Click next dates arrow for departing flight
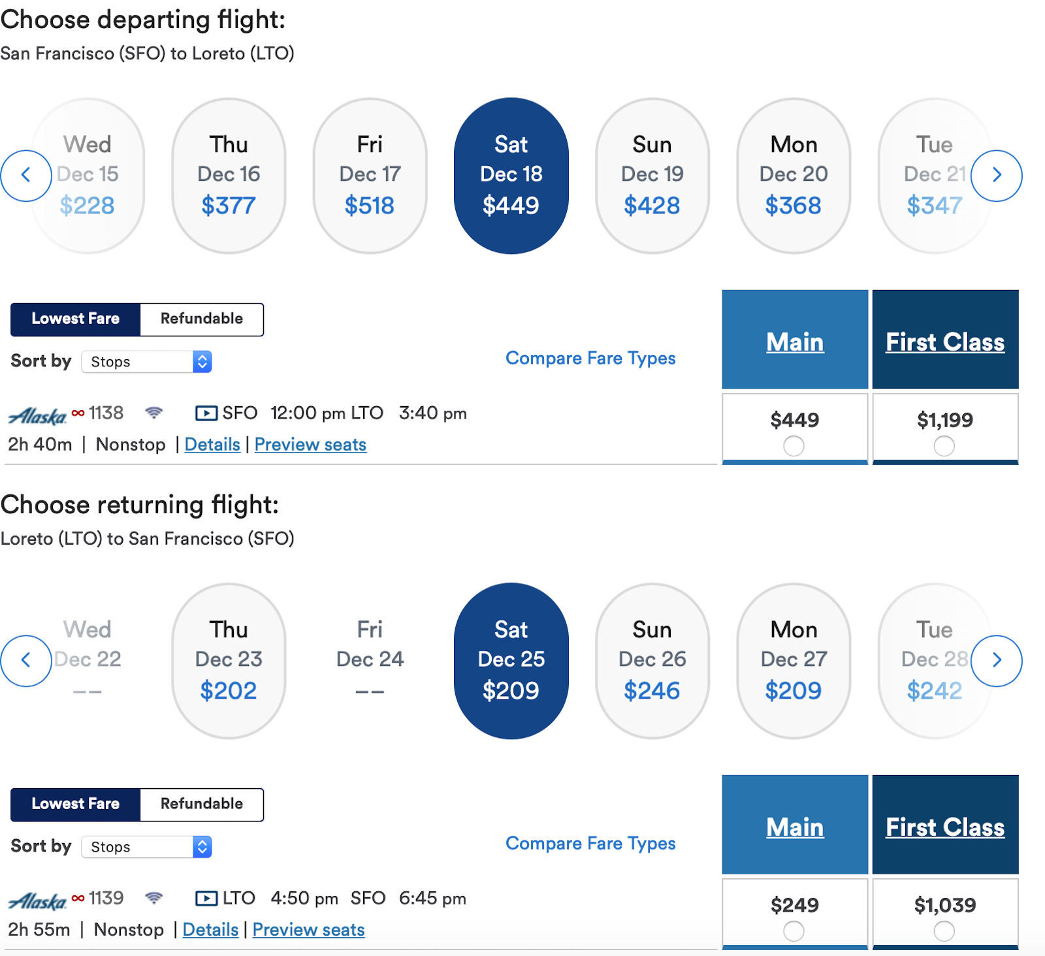1045x956 pixels. point(997,176)
